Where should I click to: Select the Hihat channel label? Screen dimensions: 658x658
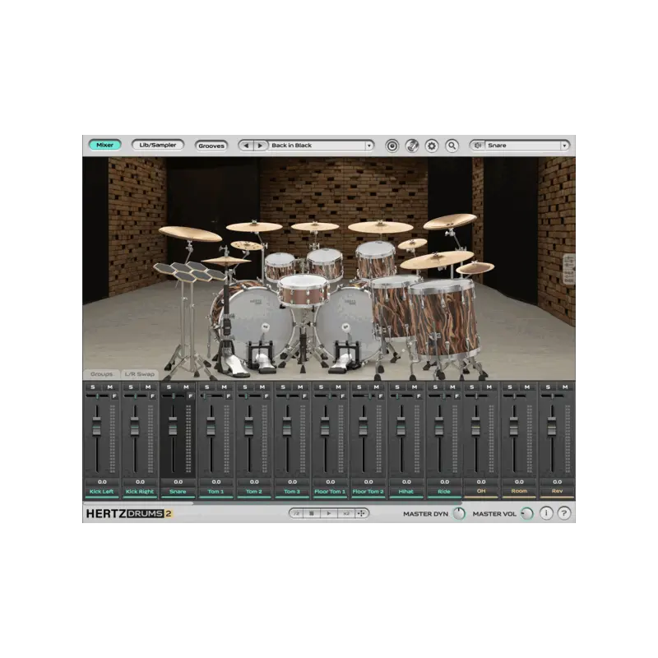click(x=405, y=491)
